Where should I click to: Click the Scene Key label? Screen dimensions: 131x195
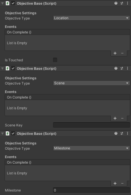click(x=14, y=125)
